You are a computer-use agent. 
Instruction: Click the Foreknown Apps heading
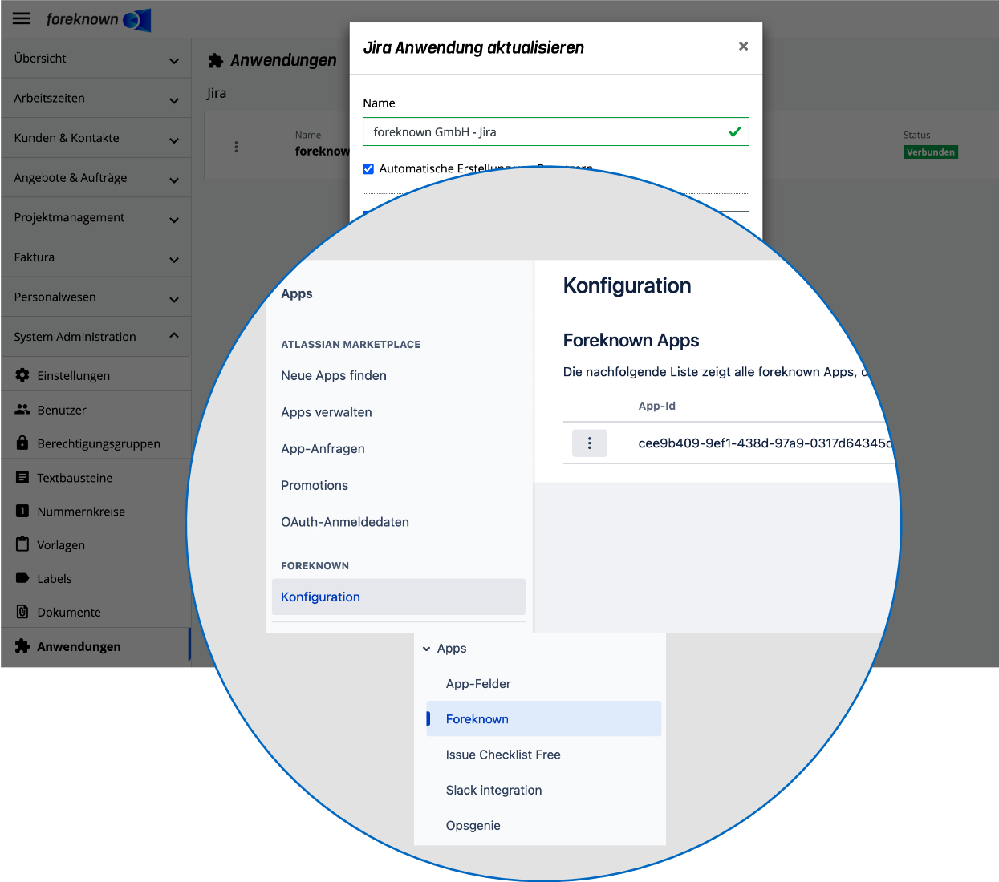(x=631, y=340)
